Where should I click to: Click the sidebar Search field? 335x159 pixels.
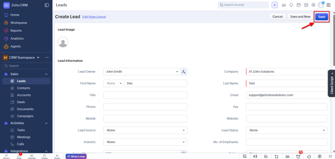tap(26, 66)
